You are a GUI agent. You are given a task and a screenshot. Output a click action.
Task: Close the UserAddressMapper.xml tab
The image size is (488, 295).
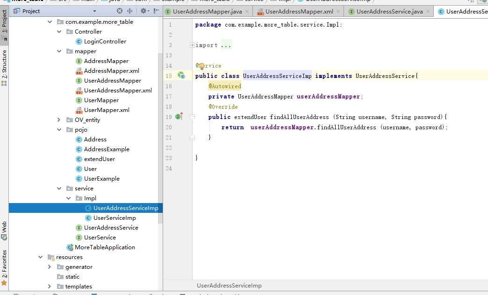click(338, 12)
